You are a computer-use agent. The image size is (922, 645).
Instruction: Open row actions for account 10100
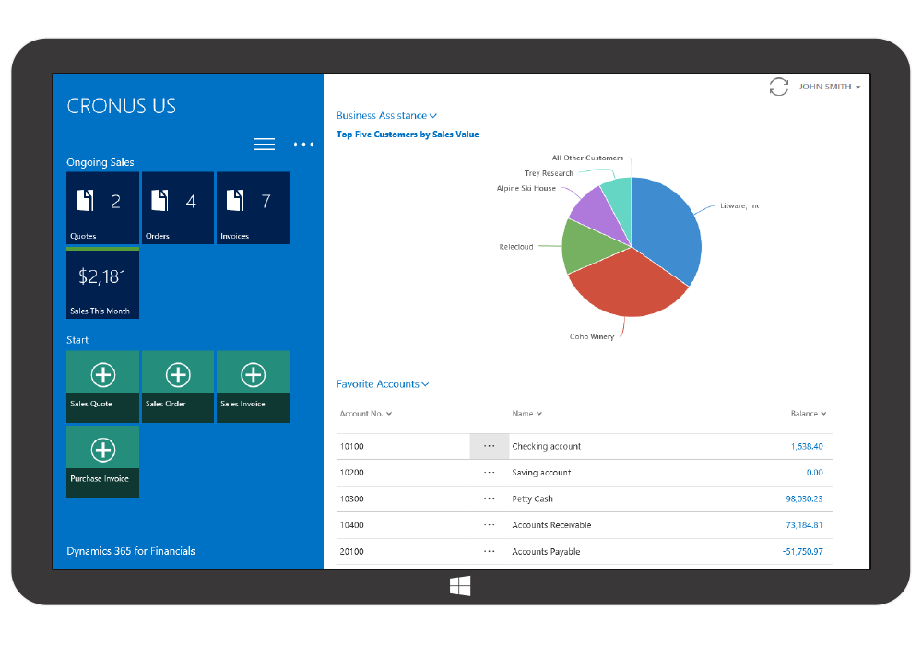click(x=490, y=446)
